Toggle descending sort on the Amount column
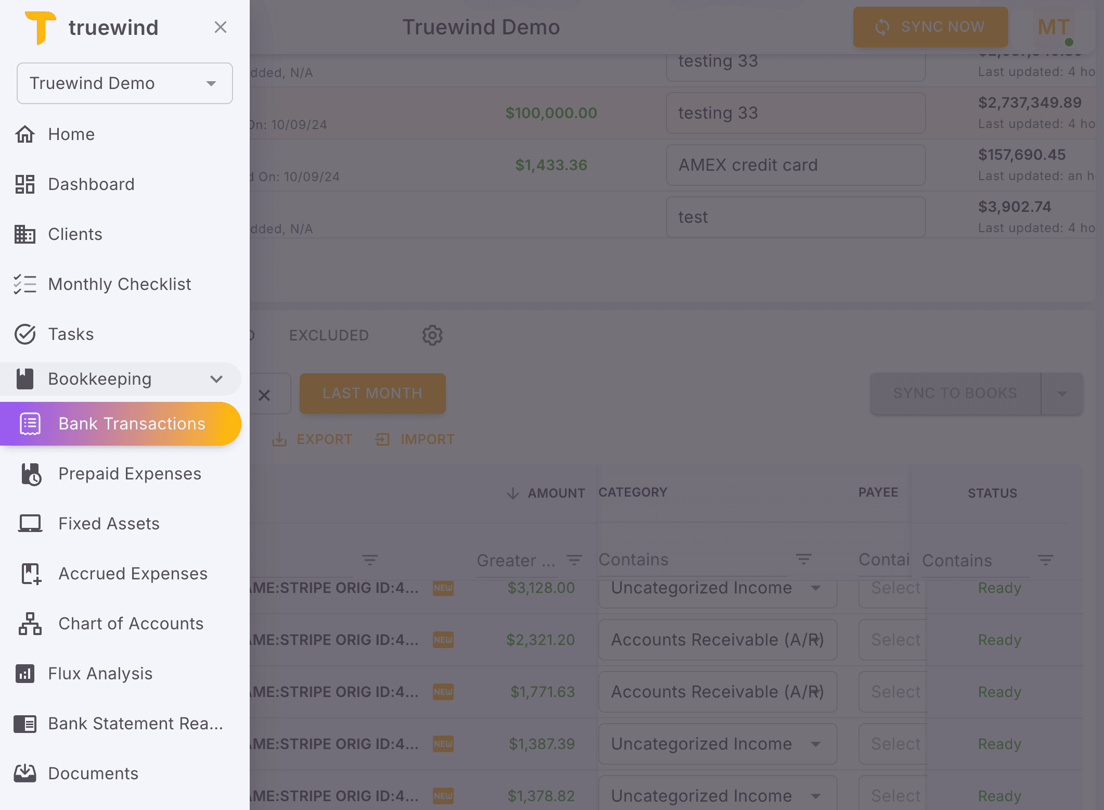 pyautogui.click(x=513, y=493)
